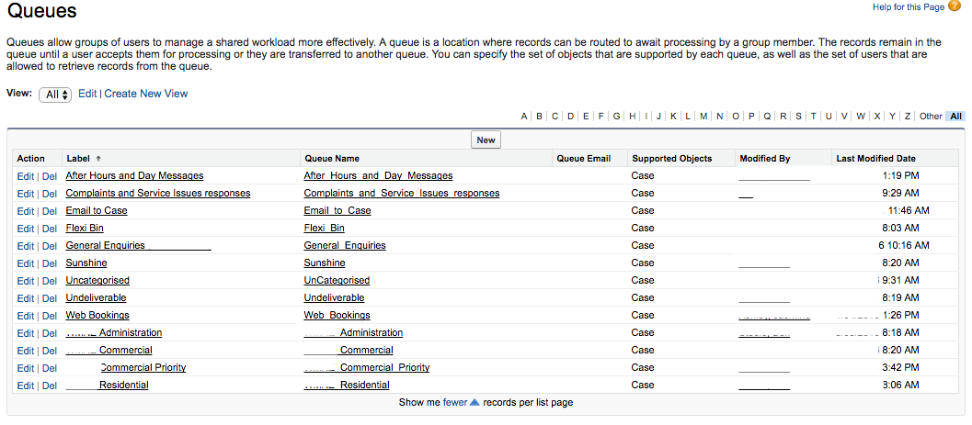Viewport: 972px width, 425px height.
Task: Filter list by letter A
Action: (524, 117)
